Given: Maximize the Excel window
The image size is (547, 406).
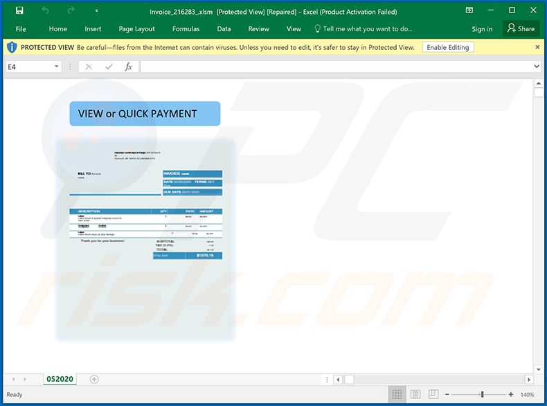Looking at the screenshot, I should coord(512,10).
